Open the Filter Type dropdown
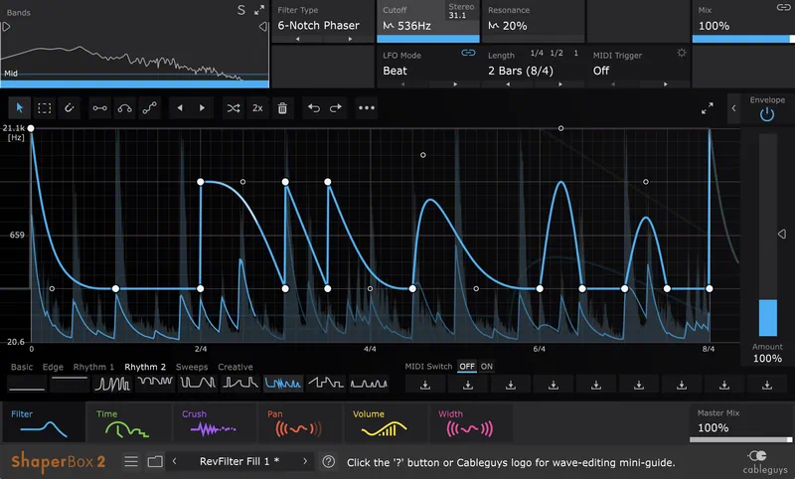Image resolution: width=795 pixels, height=479 pixels. (325, 25)
